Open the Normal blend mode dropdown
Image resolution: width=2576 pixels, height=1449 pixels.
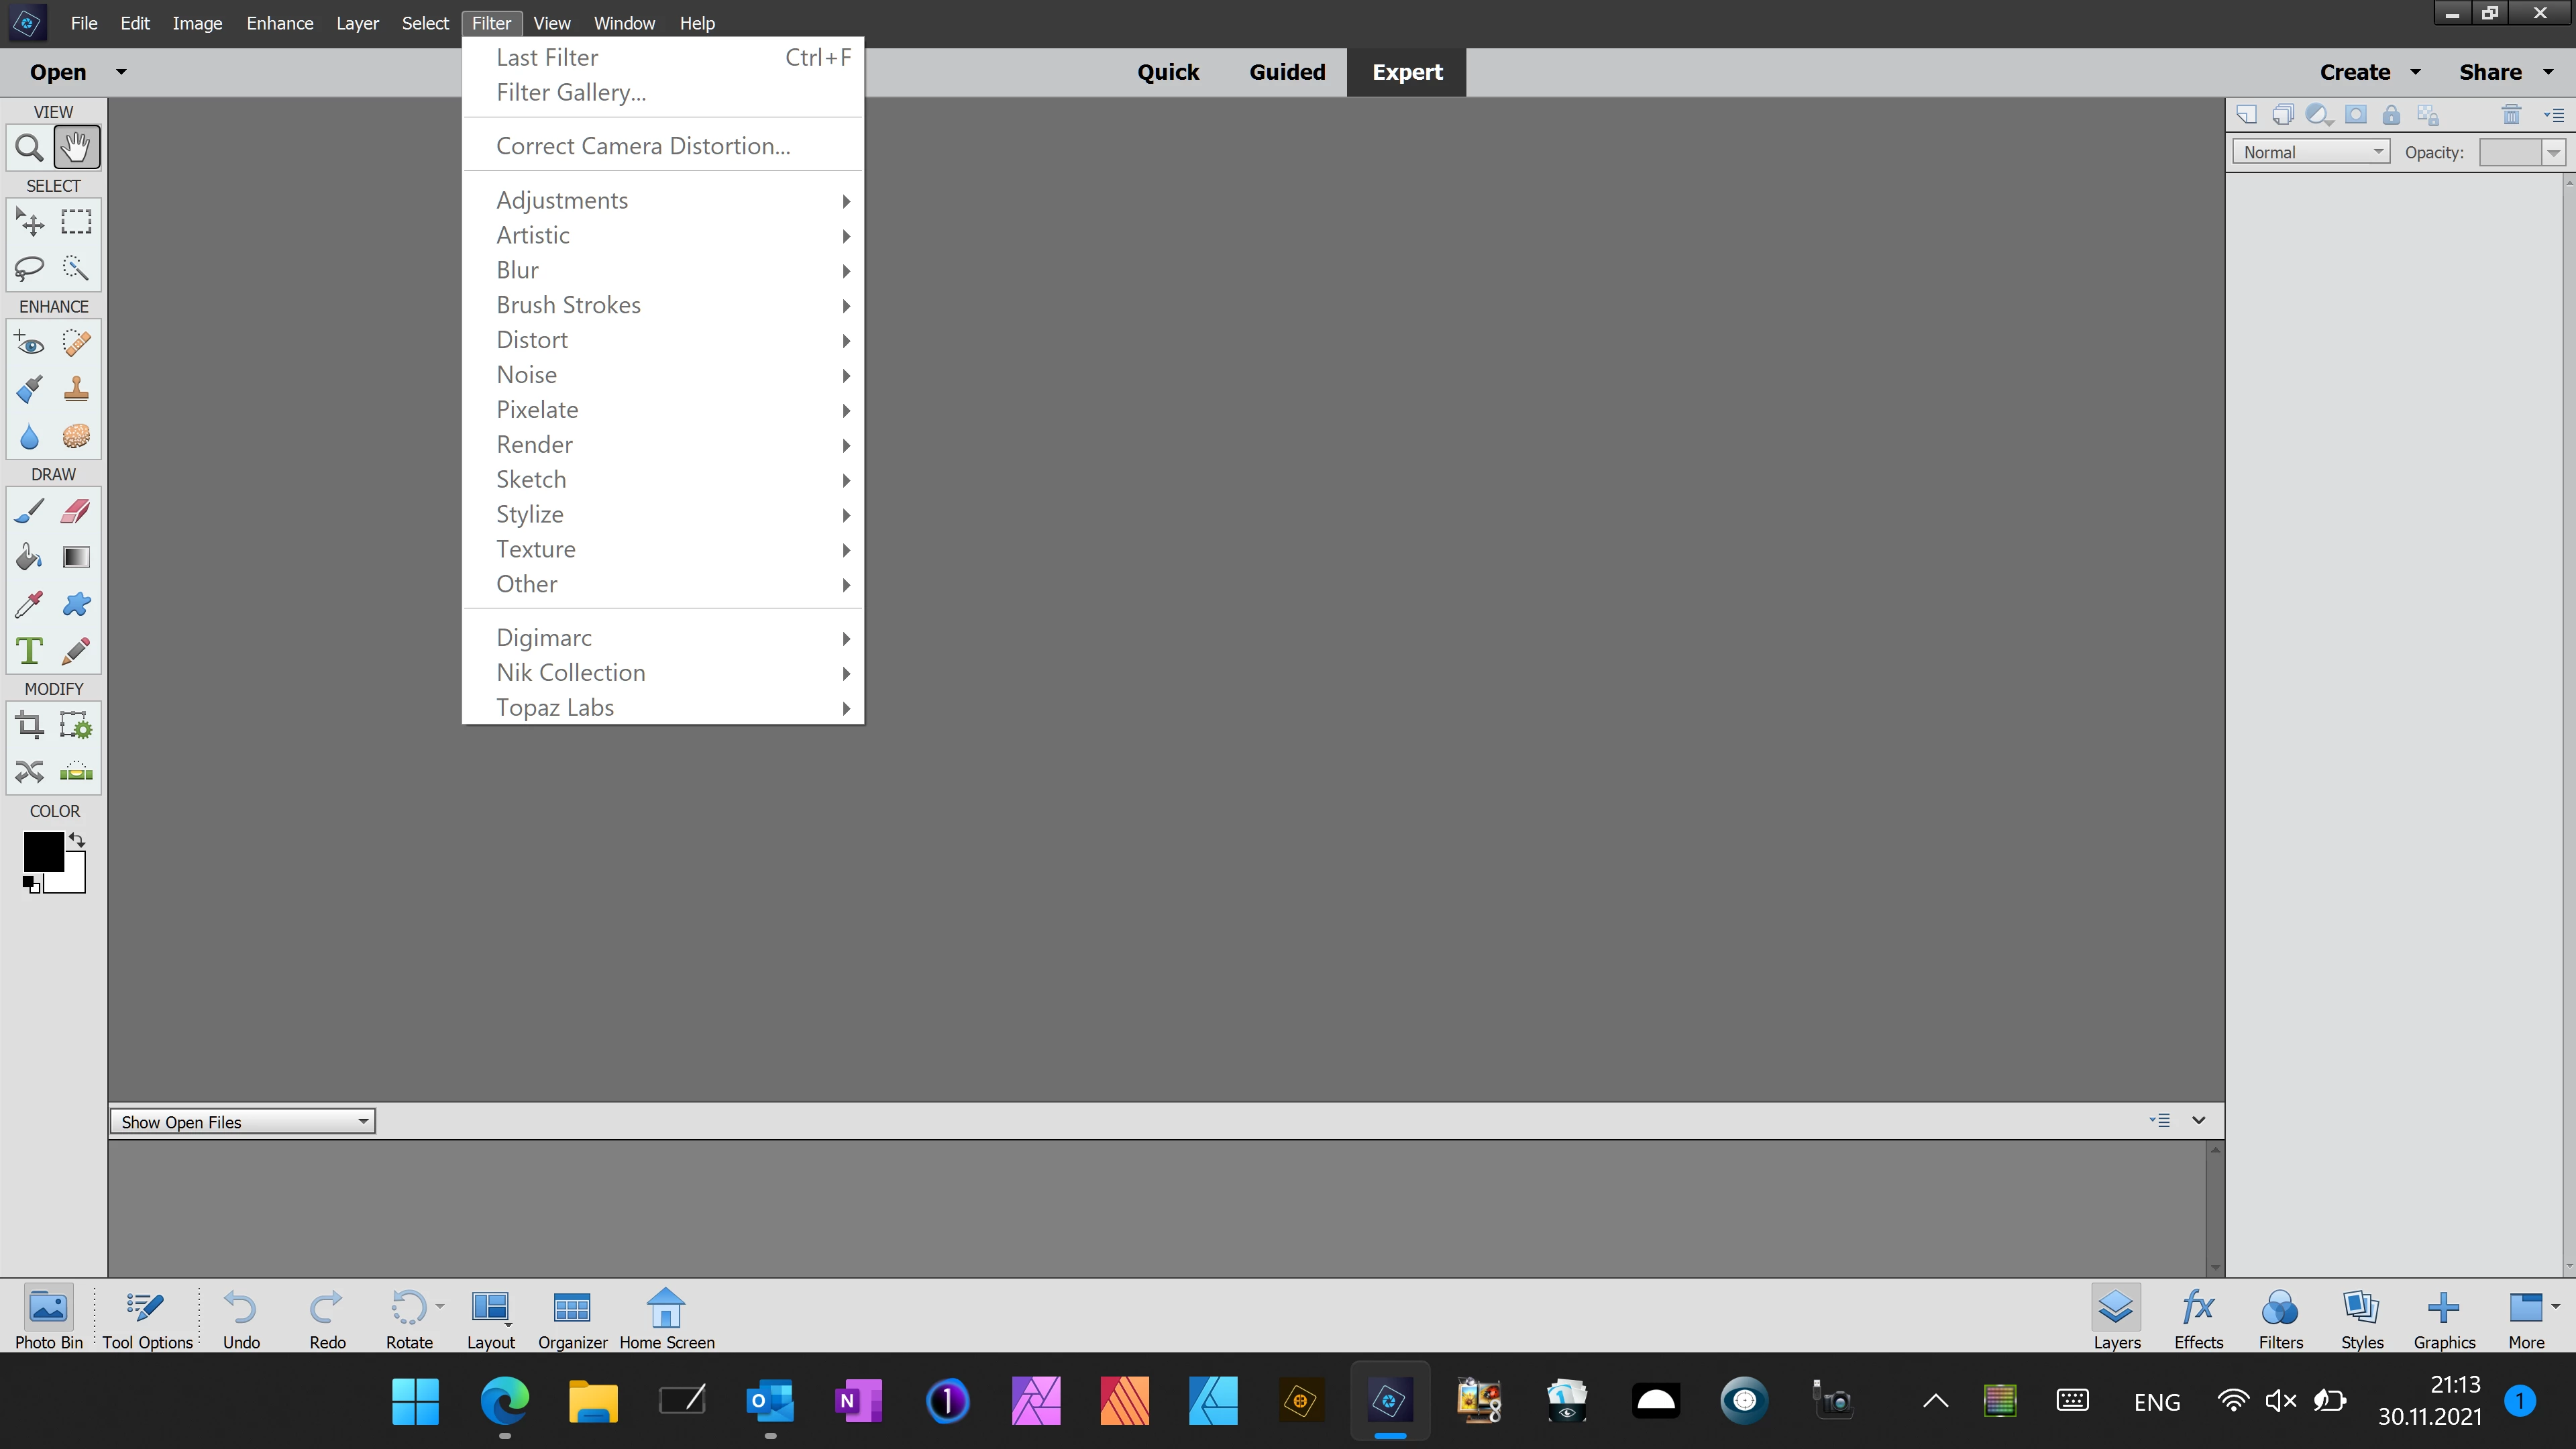pos(2310,152)
